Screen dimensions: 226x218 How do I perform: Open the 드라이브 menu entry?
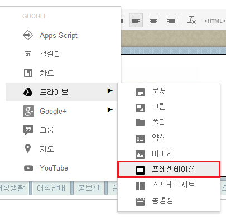point(61,92)
